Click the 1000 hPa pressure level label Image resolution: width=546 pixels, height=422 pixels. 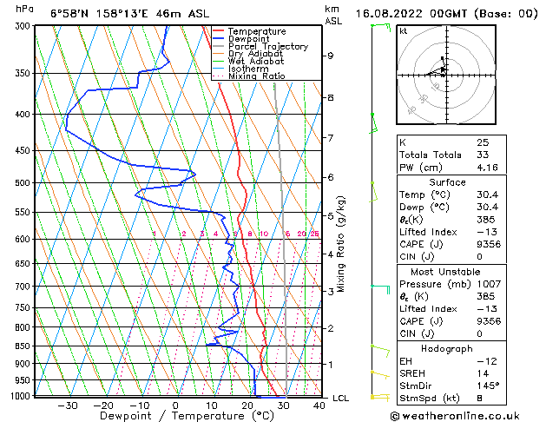tap(22, 396)
